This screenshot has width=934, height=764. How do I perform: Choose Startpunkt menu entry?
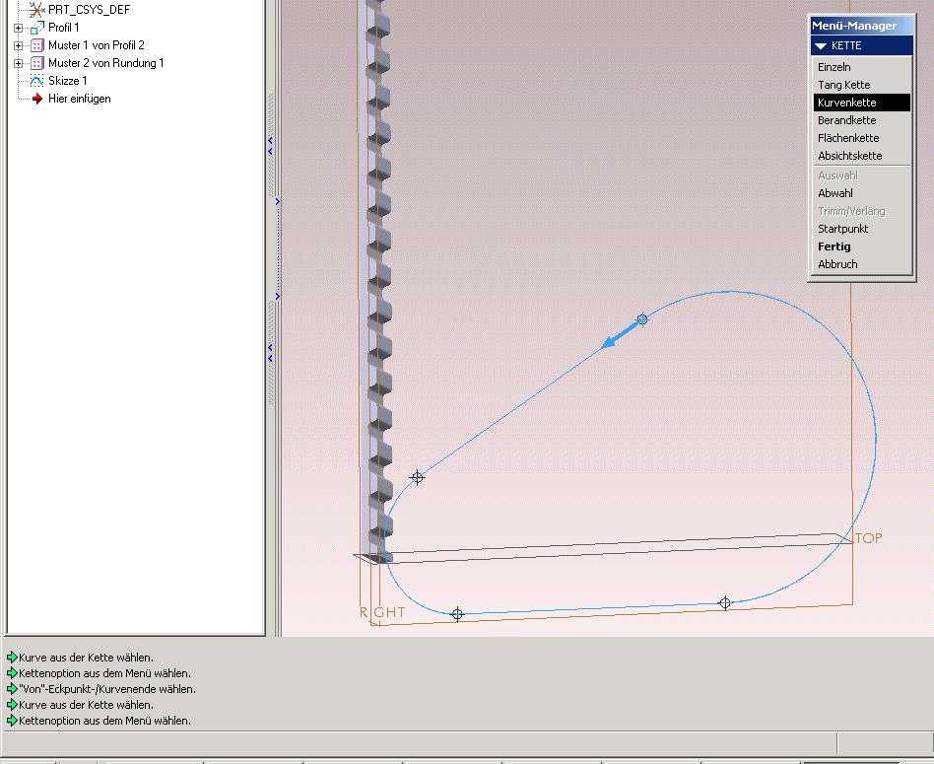[842, 229]
